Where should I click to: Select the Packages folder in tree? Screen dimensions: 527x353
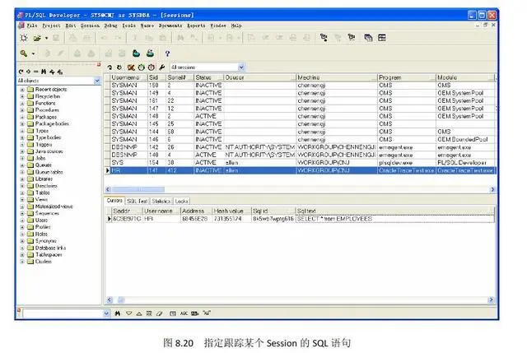(x=46, y=117)
